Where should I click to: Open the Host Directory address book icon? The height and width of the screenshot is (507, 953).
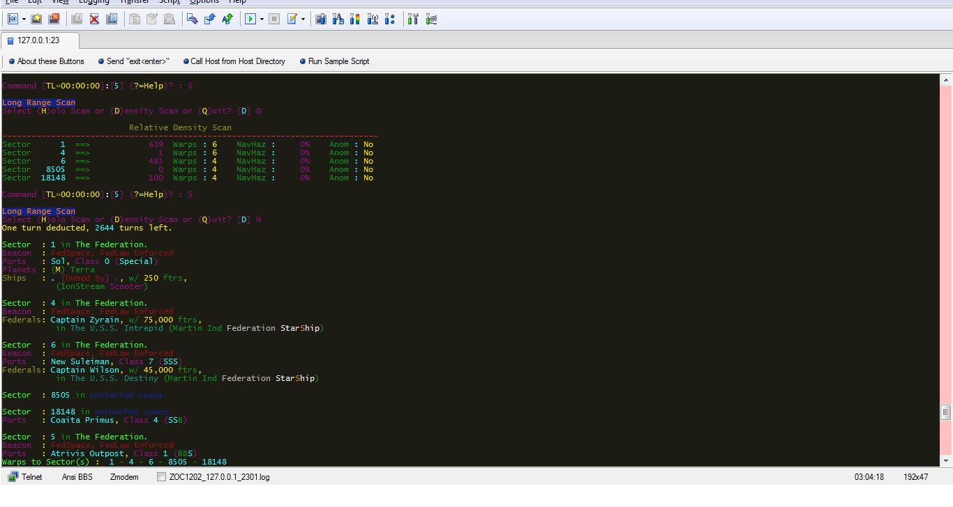pyautogui.click(x=12, y=19)
